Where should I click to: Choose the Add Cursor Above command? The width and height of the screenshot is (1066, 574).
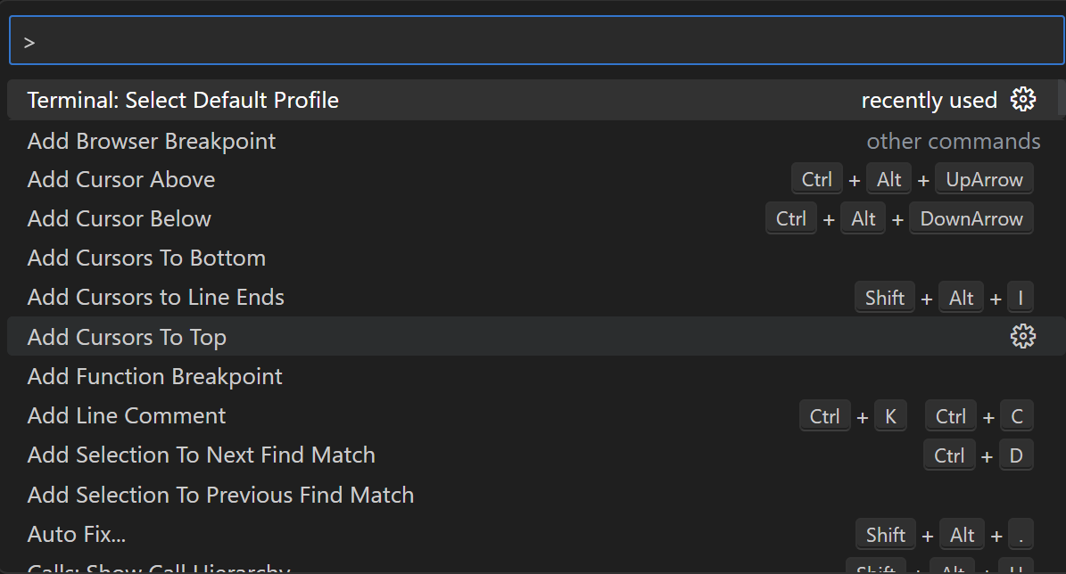tap(121, 179)
